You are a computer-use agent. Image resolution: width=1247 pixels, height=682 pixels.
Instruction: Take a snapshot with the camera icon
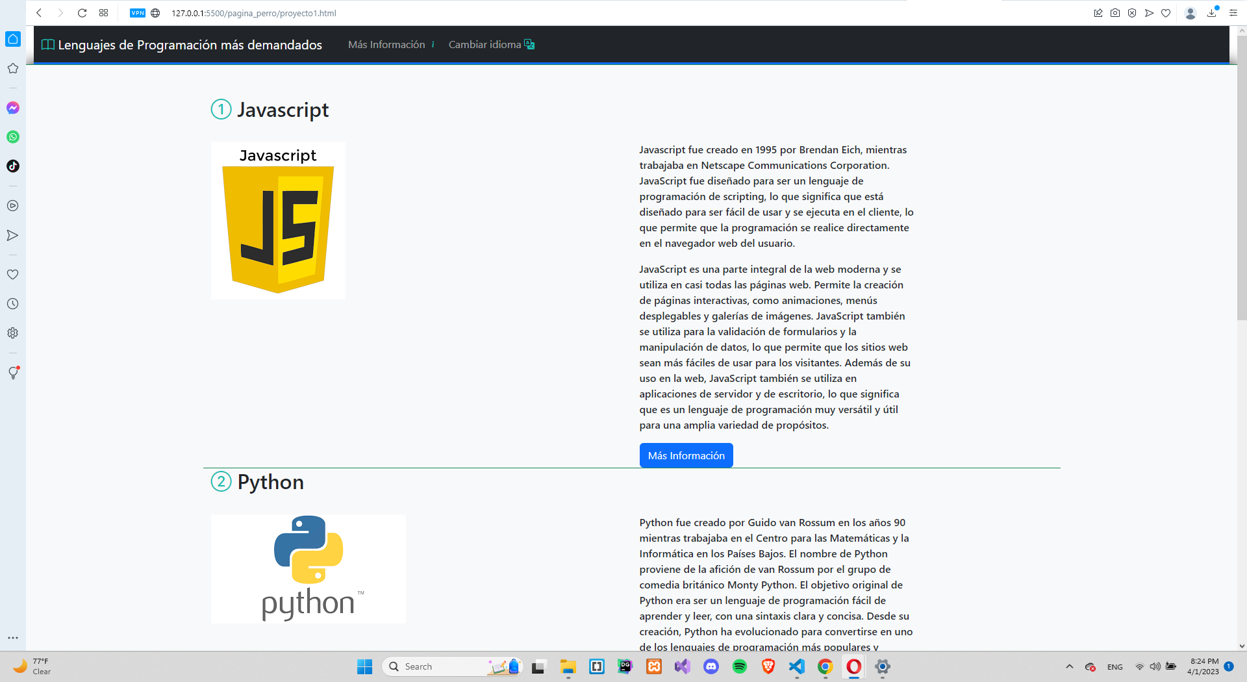click(x=1115, y=13)
